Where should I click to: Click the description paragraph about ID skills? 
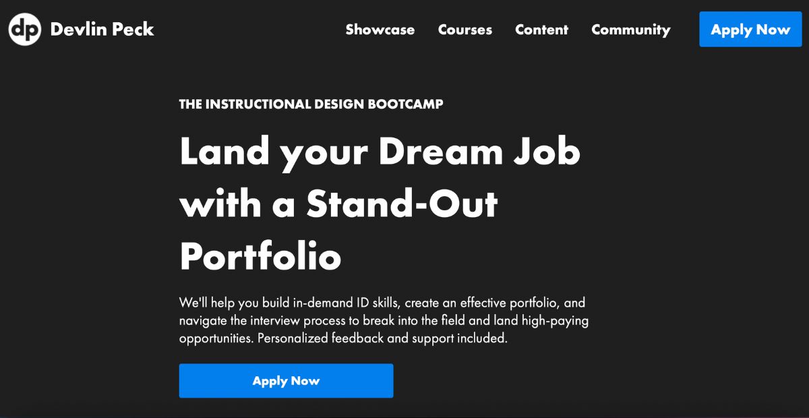click(x=383, y=320)
